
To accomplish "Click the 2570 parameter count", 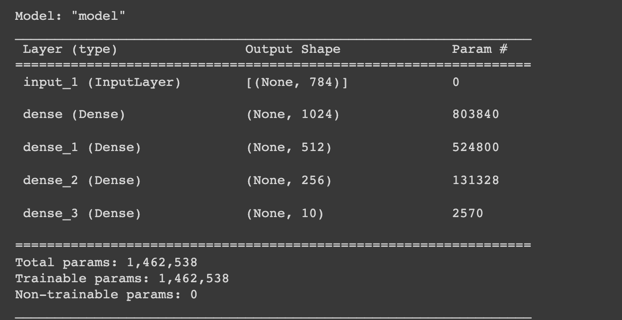I will point(468,213).
